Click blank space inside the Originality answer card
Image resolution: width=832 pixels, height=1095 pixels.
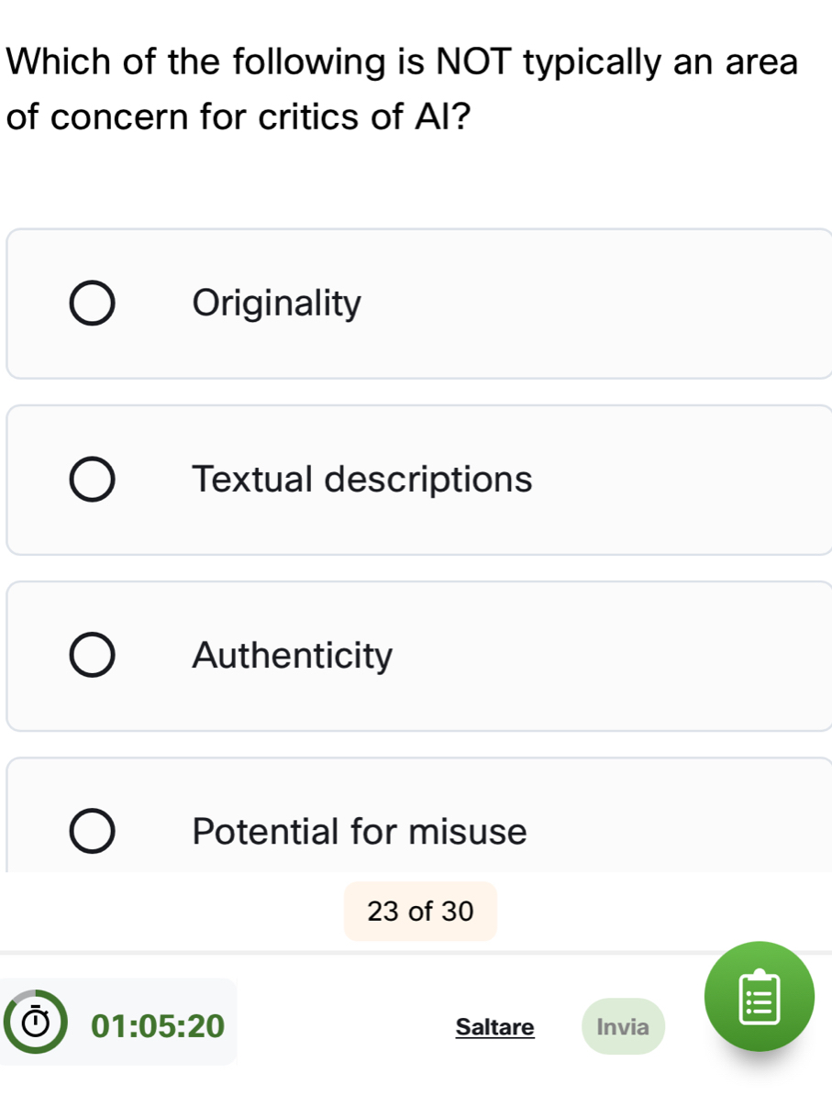596,304
